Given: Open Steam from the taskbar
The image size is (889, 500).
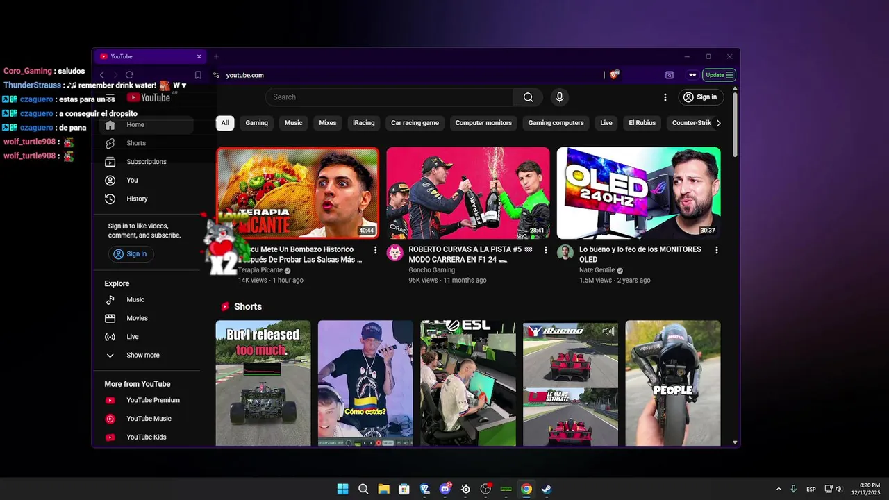Looking at the screenshot, I should pyautogui.click(x=547, y=489).
